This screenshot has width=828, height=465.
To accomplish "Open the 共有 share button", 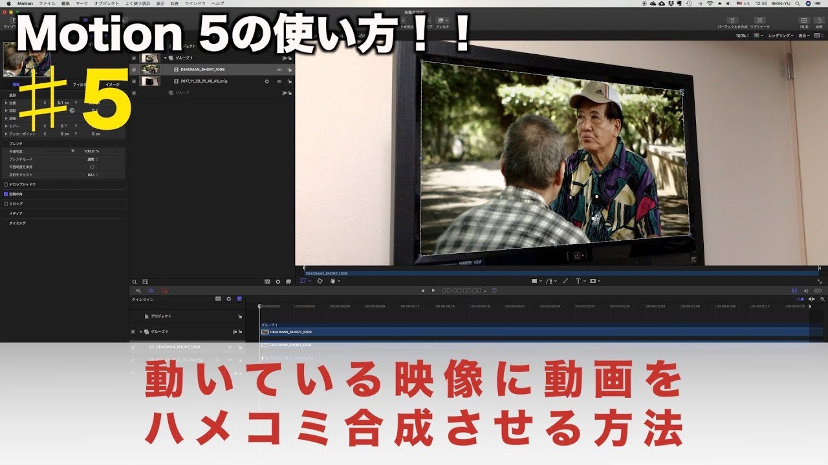I will tap(820, 23).
